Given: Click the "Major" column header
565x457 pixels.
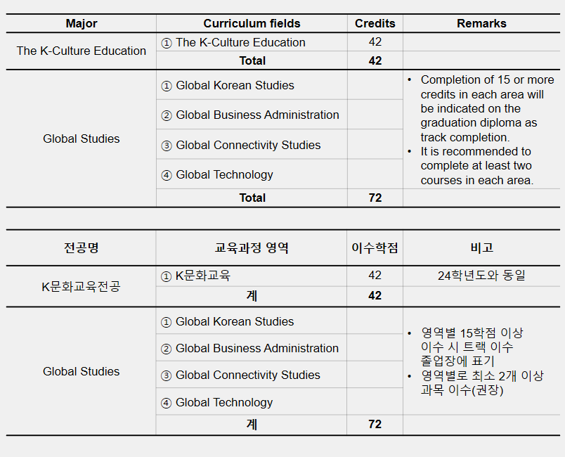Looking at the screenshot, I should 82,23.
